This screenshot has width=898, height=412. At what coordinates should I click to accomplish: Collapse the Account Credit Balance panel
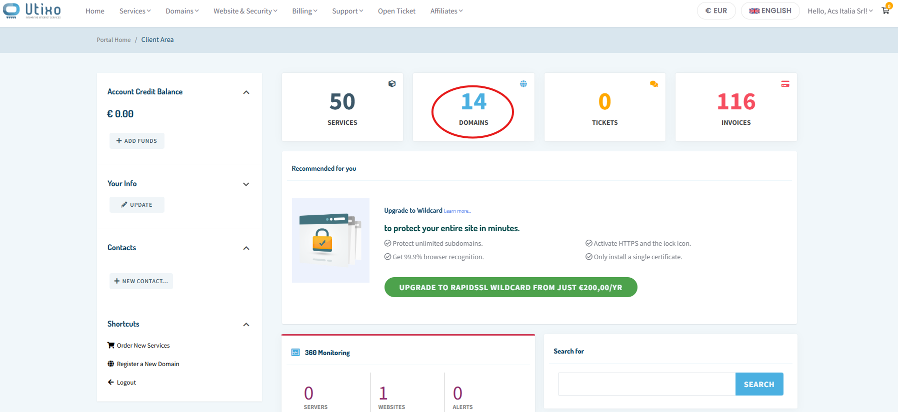pos(246,92)
